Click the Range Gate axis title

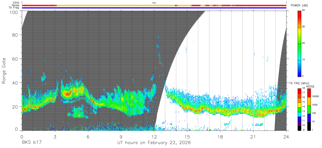tap(4, 71)
